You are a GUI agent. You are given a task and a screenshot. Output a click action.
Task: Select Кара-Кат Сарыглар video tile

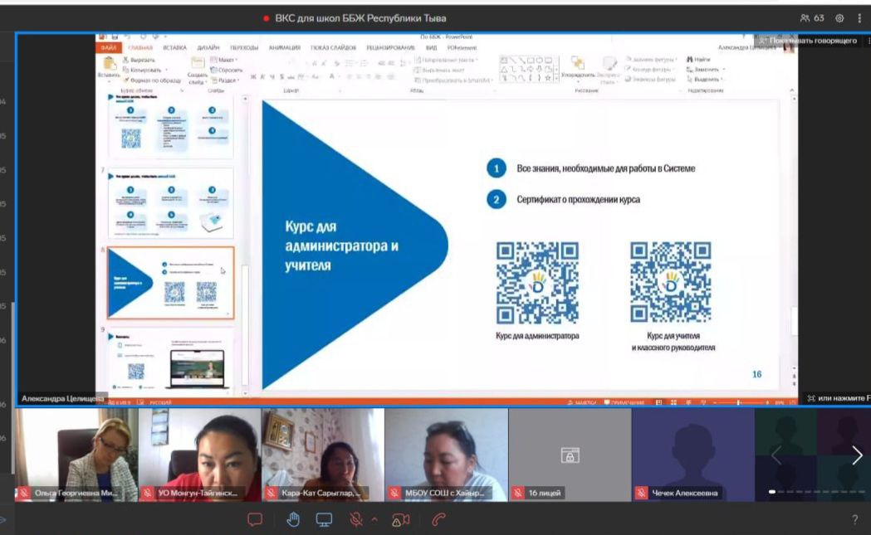click(x=323, y=455)
